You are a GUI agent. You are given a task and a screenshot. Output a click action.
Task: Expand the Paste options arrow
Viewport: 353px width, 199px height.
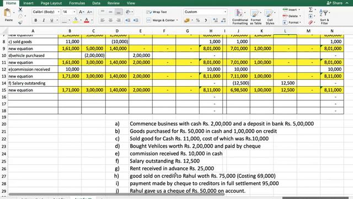[14, 13]
